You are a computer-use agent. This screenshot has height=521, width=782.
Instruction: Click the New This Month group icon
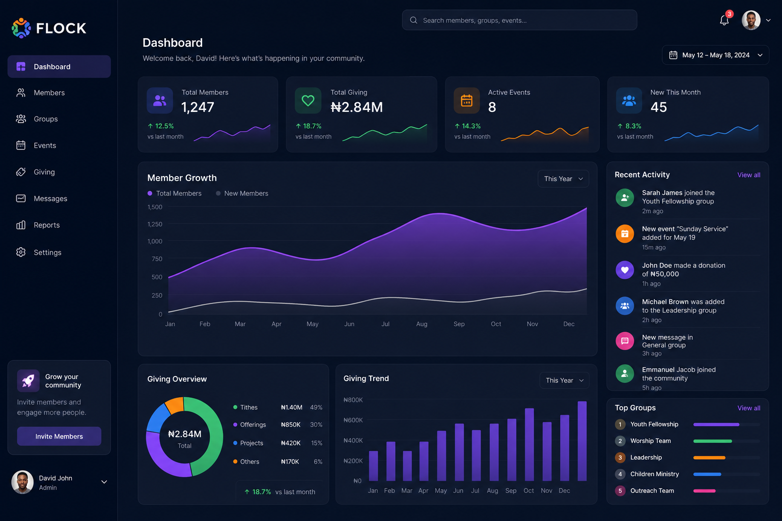point(629,101)
